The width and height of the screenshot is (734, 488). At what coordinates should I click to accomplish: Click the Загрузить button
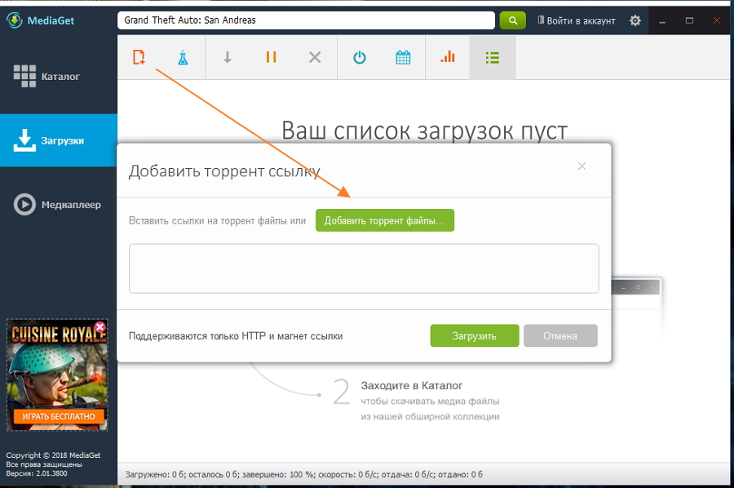click(475, 335)
